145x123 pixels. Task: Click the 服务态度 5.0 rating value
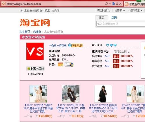point(107,61)
